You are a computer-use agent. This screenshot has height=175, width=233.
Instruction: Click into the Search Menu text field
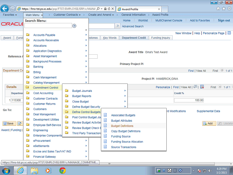tap(48, 26)
